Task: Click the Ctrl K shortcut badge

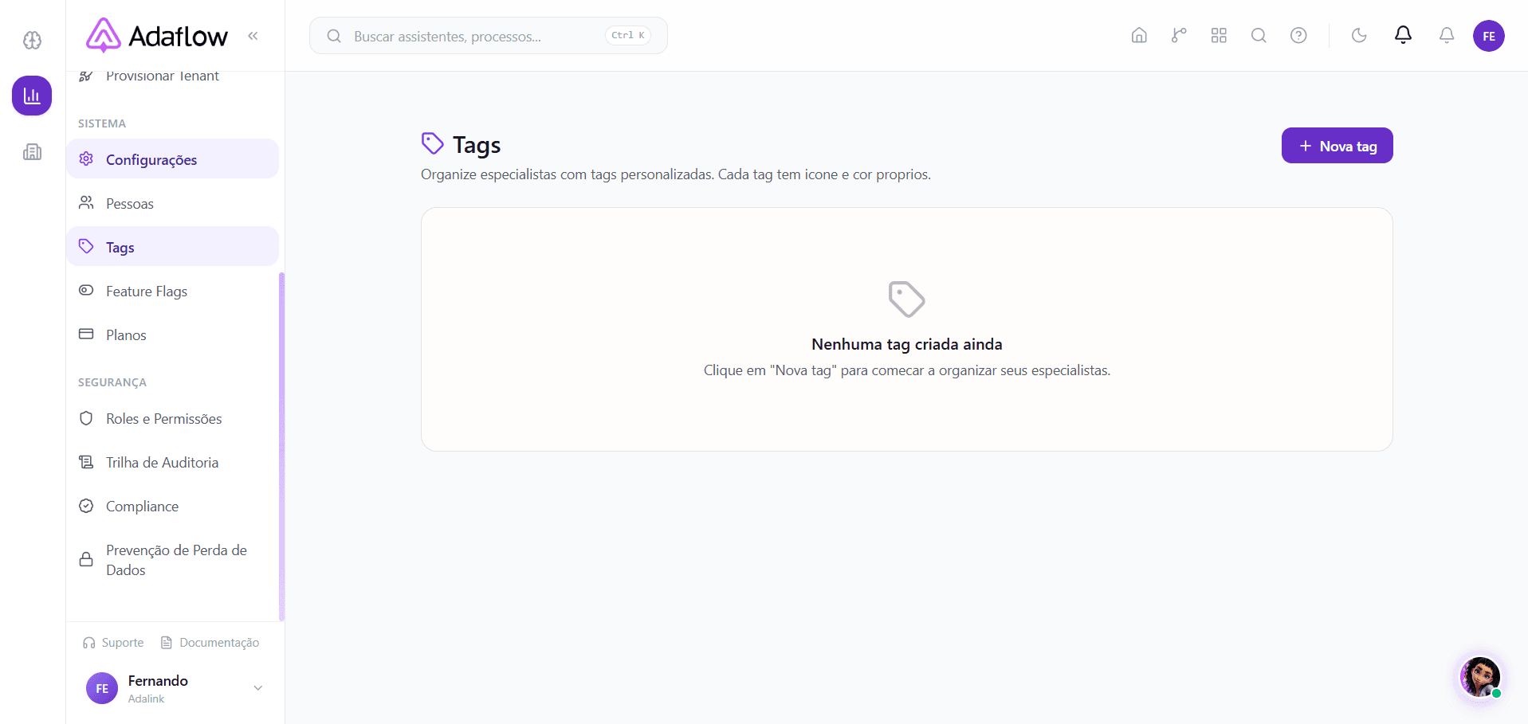Action: (628, 35)
